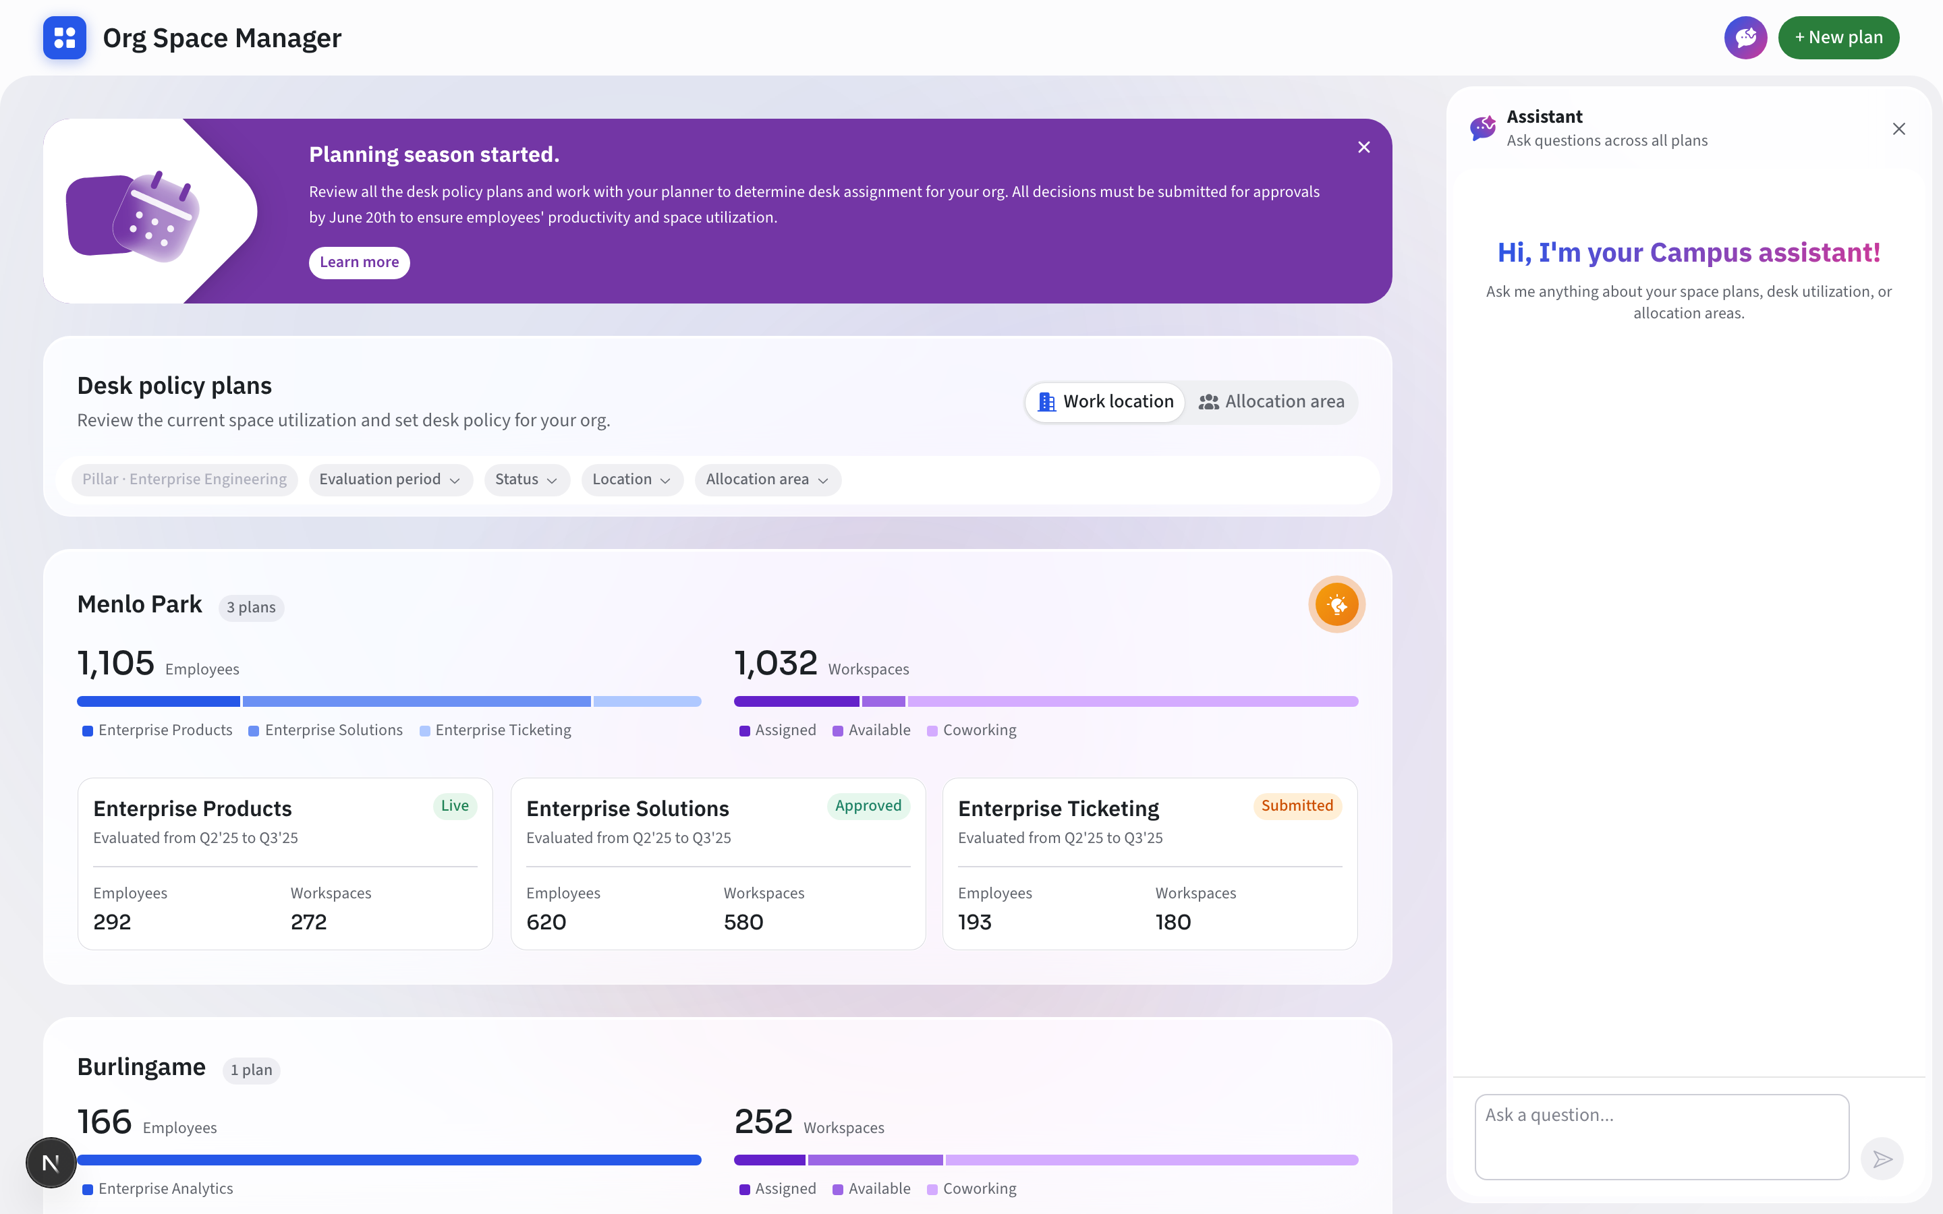The image size is (1943, 1214).
Task: Dismiss the Planning season banner
Action: click(1364, 147)
